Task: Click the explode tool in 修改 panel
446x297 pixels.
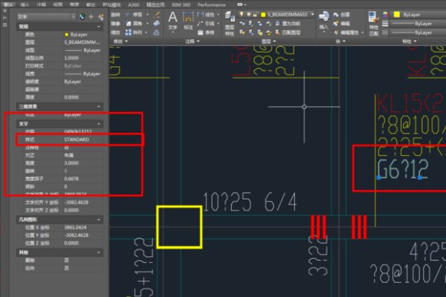Action: [x=156, y=24]
